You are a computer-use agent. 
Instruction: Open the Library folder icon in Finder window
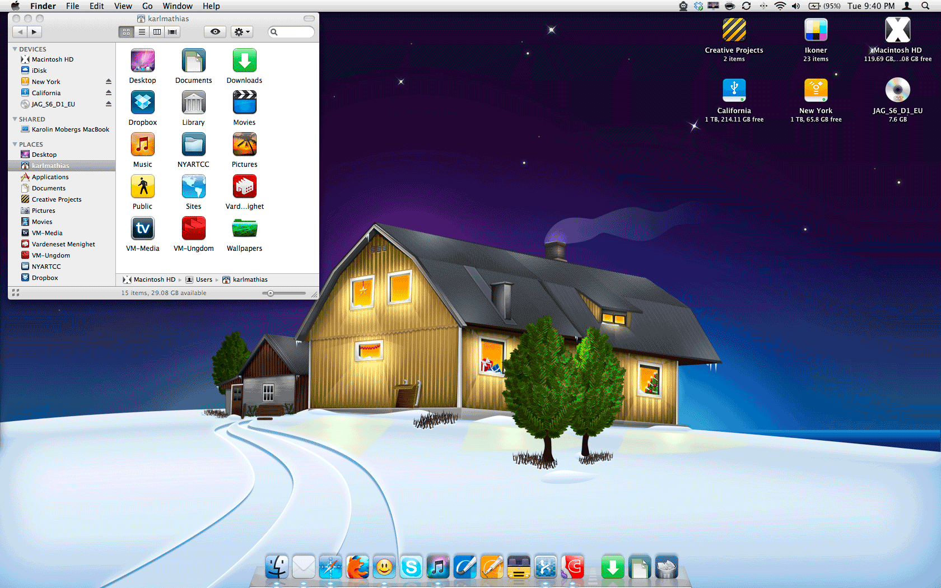[194, 103]
